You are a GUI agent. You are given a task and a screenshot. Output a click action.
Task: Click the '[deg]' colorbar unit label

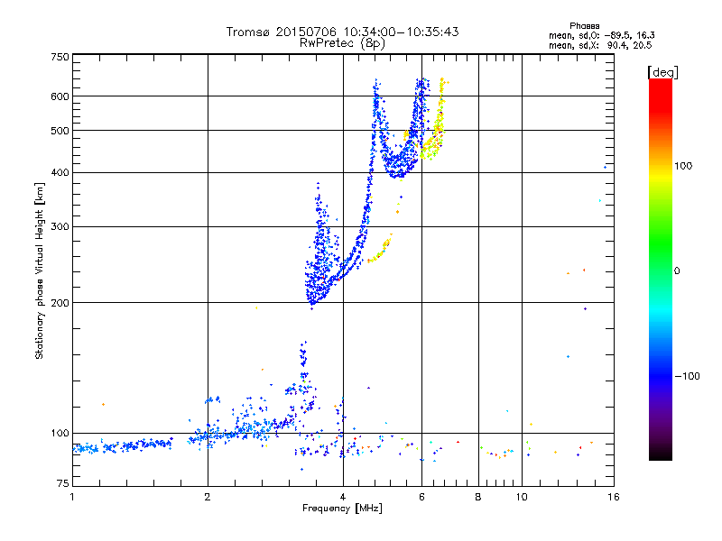pos(662,72)
